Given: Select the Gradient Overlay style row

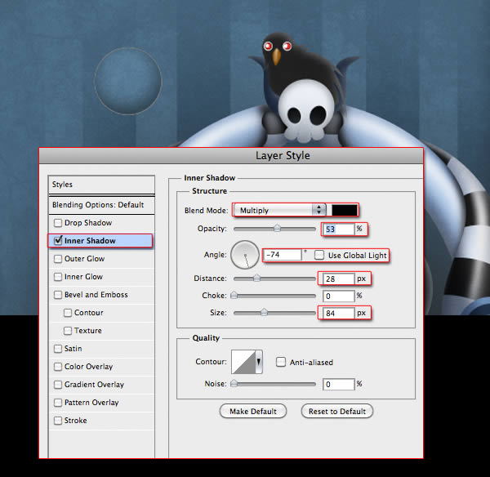Looking at the screenshot, I should tap(101, 385).
